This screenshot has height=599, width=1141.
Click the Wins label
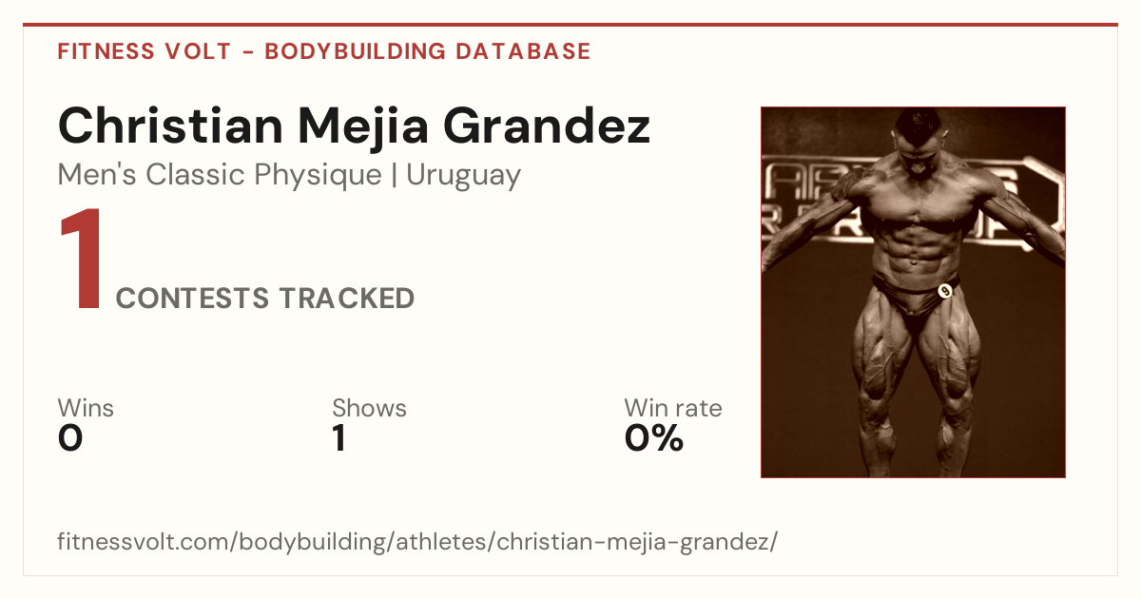(86, 408)
